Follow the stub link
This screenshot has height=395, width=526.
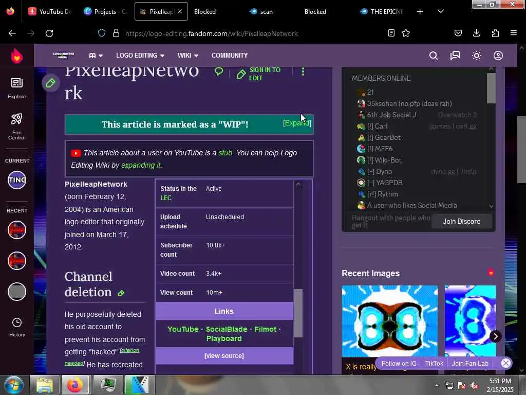[225, 153]
